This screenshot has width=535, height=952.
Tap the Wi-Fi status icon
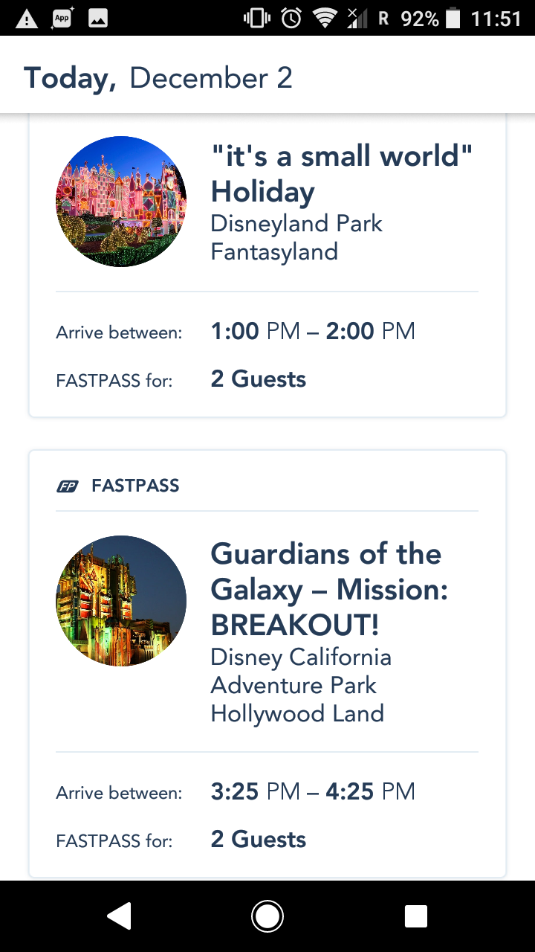click(325, 19)
